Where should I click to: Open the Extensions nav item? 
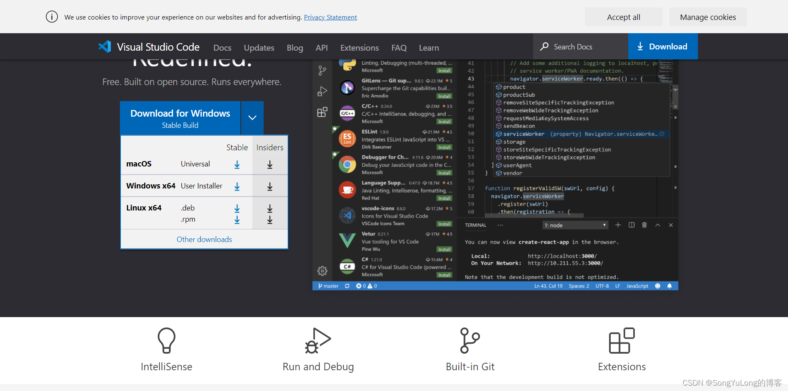tap(360, 48)
